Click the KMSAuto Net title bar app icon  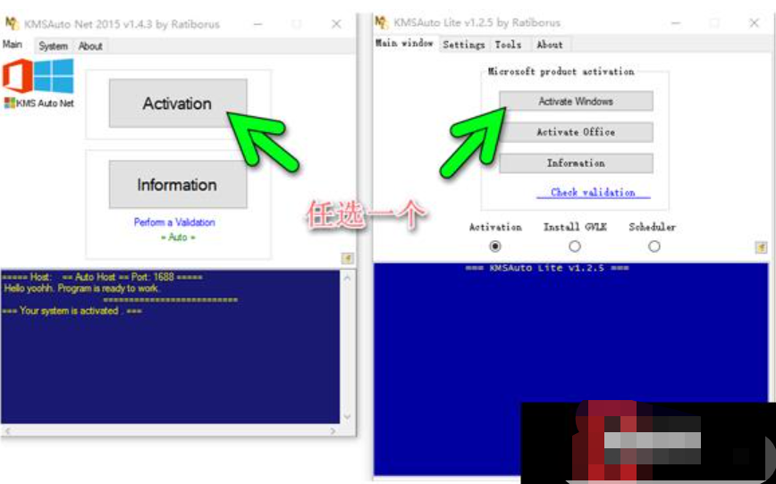point(12,23)
